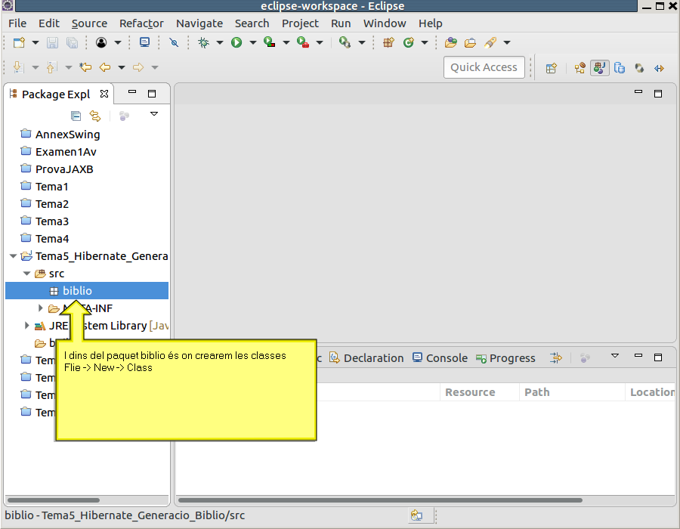This screenshot has width=680, height=529.
Task: Click the New Java Package icon
Action: click(388, 42)
